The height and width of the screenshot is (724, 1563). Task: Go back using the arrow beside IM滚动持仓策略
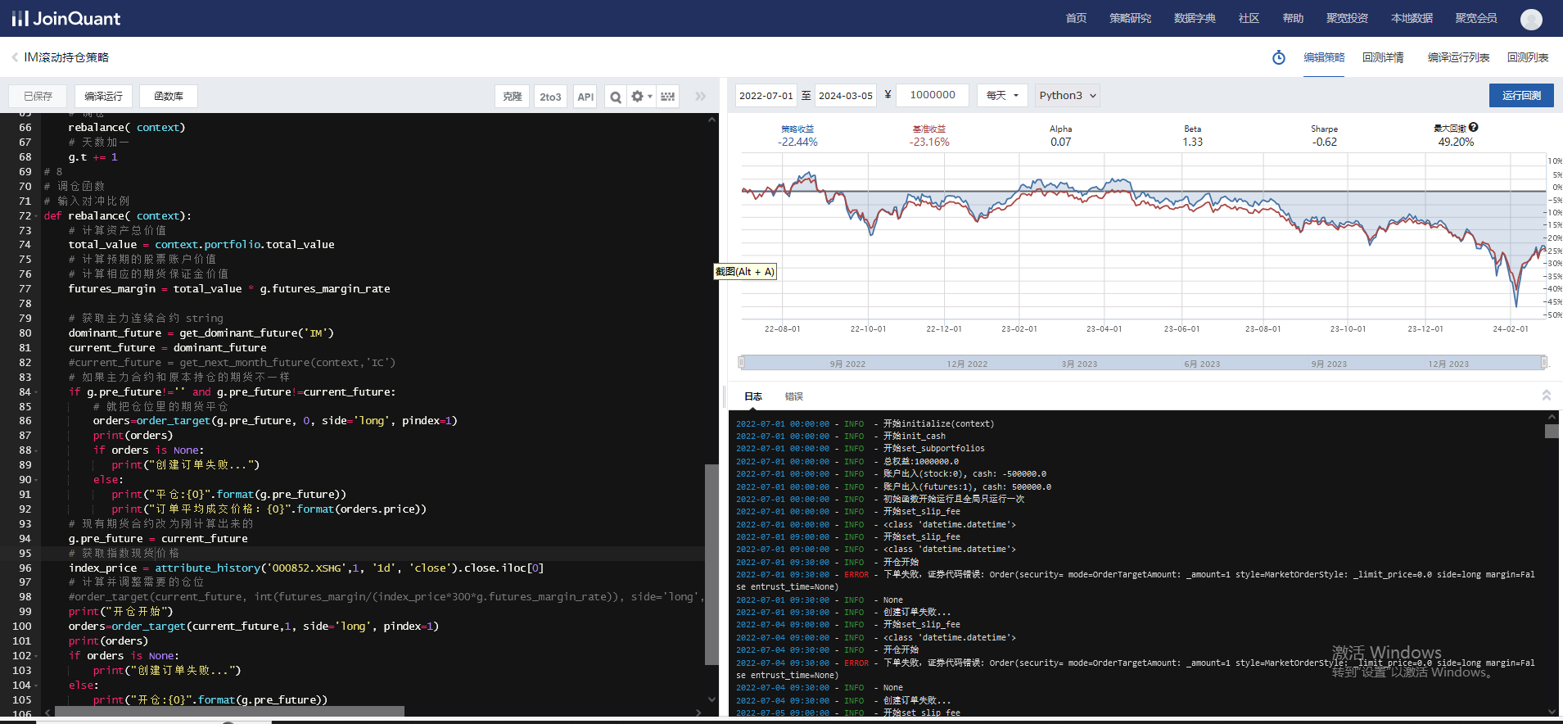pos(15,57)
